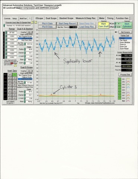Click the Plot B Data button

tap(47, 27)
